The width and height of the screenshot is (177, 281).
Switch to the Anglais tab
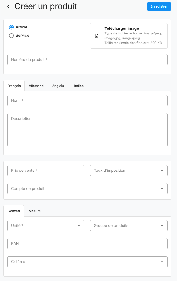coord(58,86)
